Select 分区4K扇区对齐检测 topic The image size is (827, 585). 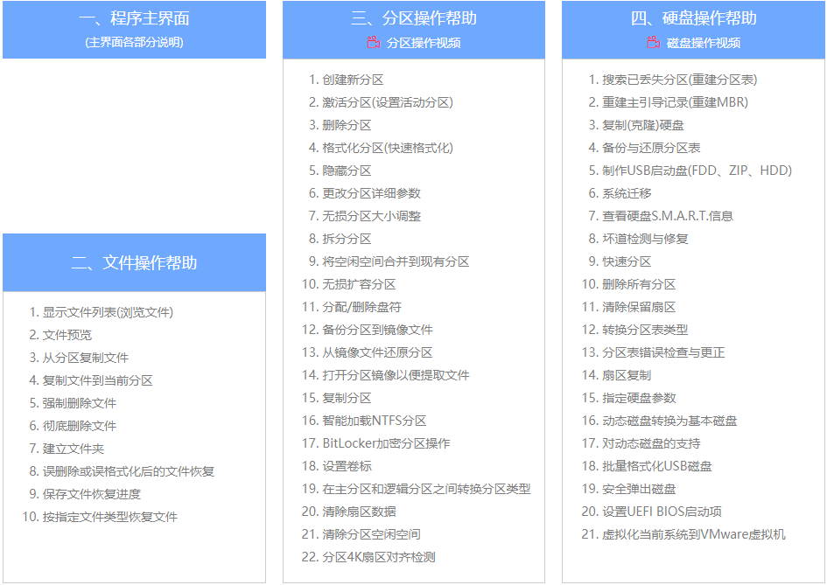click(379, 557)
